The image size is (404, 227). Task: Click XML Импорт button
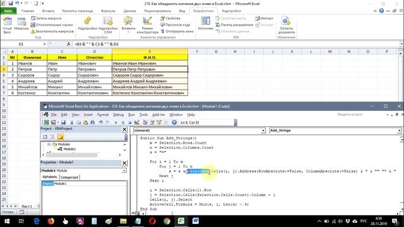(x=264, y=18)
